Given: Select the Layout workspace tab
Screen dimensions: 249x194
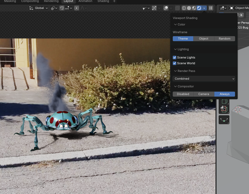Looking at the screenshot, I should 68,1.
